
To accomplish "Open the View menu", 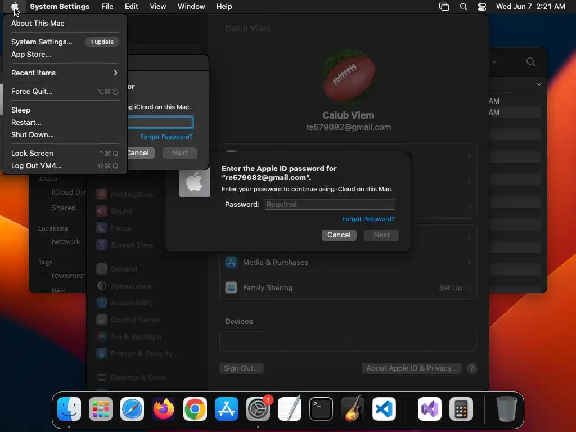I will tap(157, 7).
